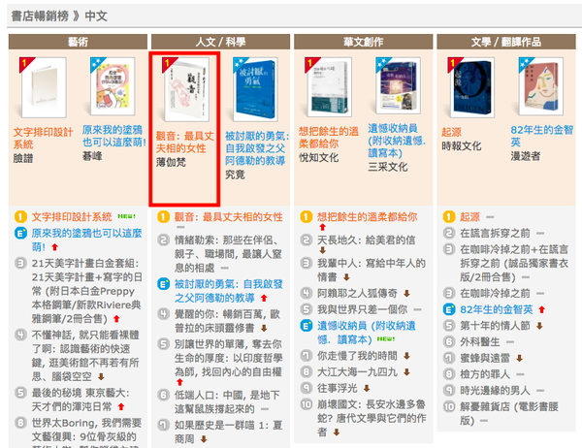Click the 起源 Origin book cover
This screenshot has width=582, height=448.
pos(471,87)
